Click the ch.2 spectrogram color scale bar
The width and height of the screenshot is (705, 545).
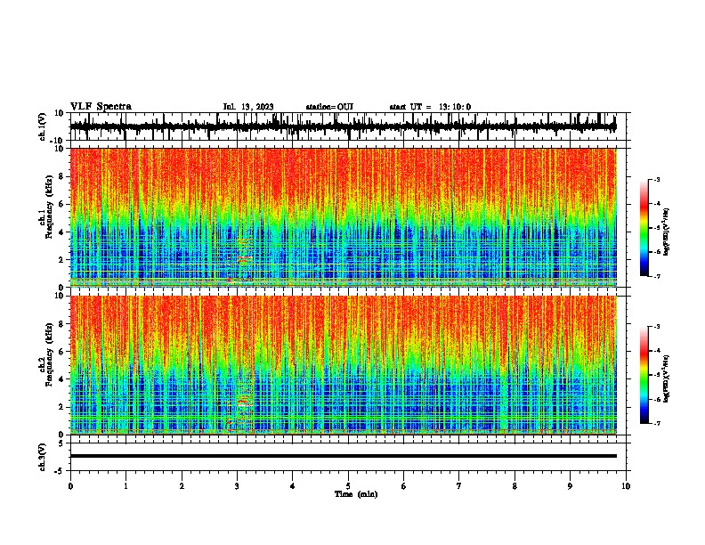click(644, 375)
